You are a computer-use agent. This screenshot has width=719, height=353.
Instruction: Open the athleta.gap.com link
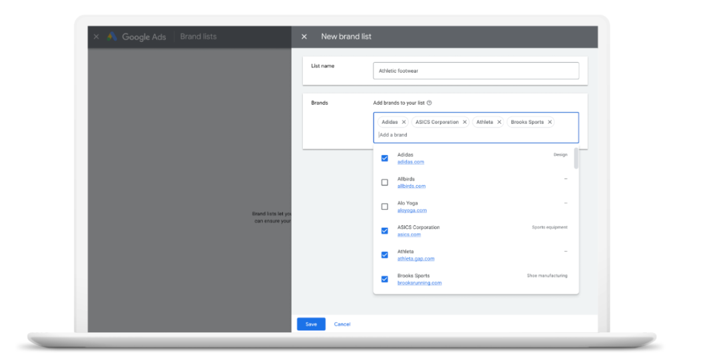tap(416, 259)
